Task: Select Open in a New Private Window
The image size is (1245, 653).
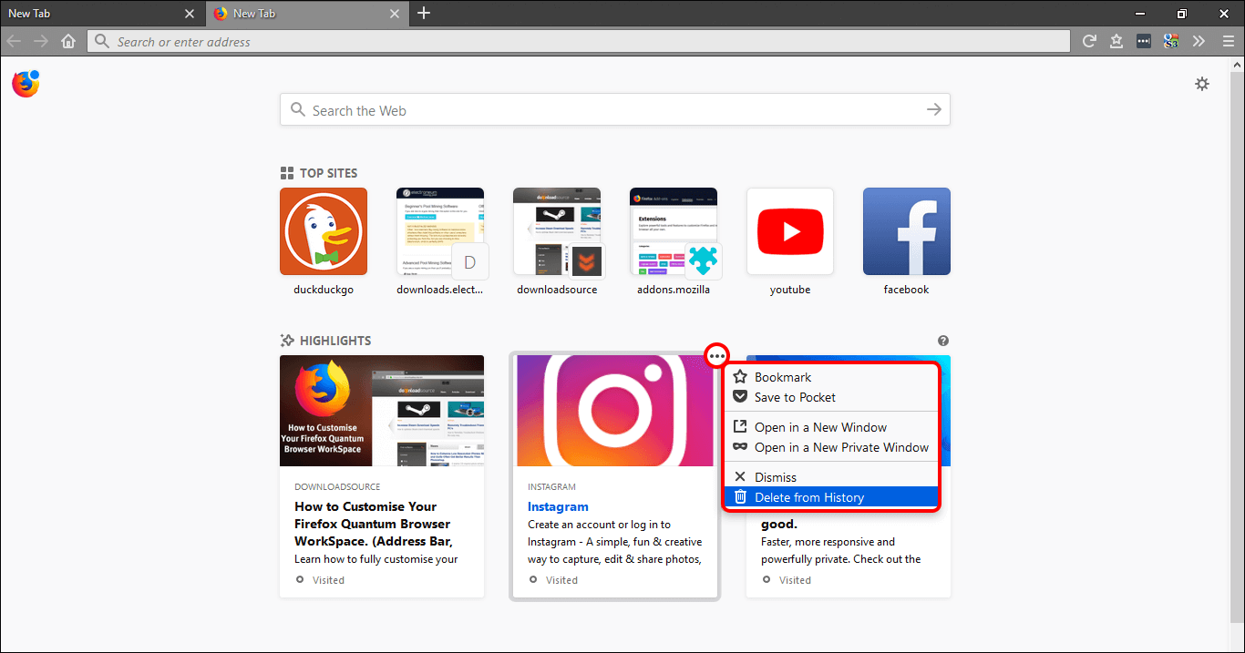Action: pyautogui.click(x=832, y=447)
